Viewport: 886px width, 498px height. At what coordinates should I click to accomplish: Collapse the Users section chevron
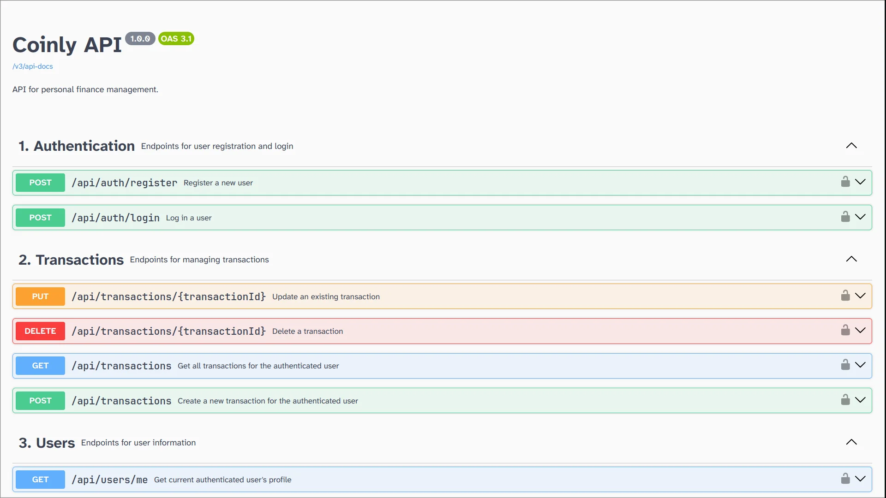pyautogui.click(x=851, y=442)
